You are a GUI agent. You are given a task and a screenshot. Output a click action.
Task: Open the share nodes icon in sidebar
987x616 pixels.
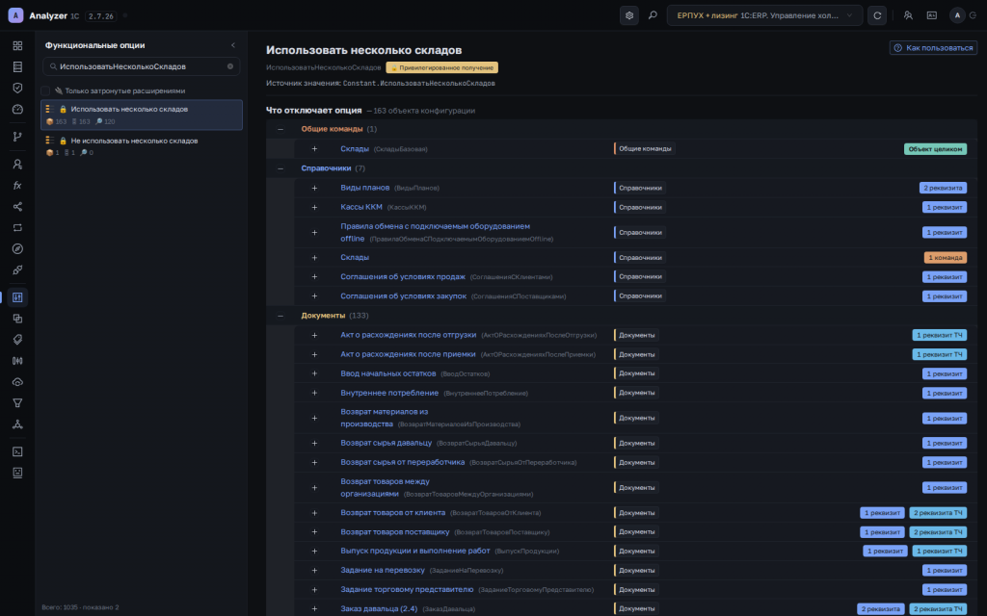[x=17, y=207]
